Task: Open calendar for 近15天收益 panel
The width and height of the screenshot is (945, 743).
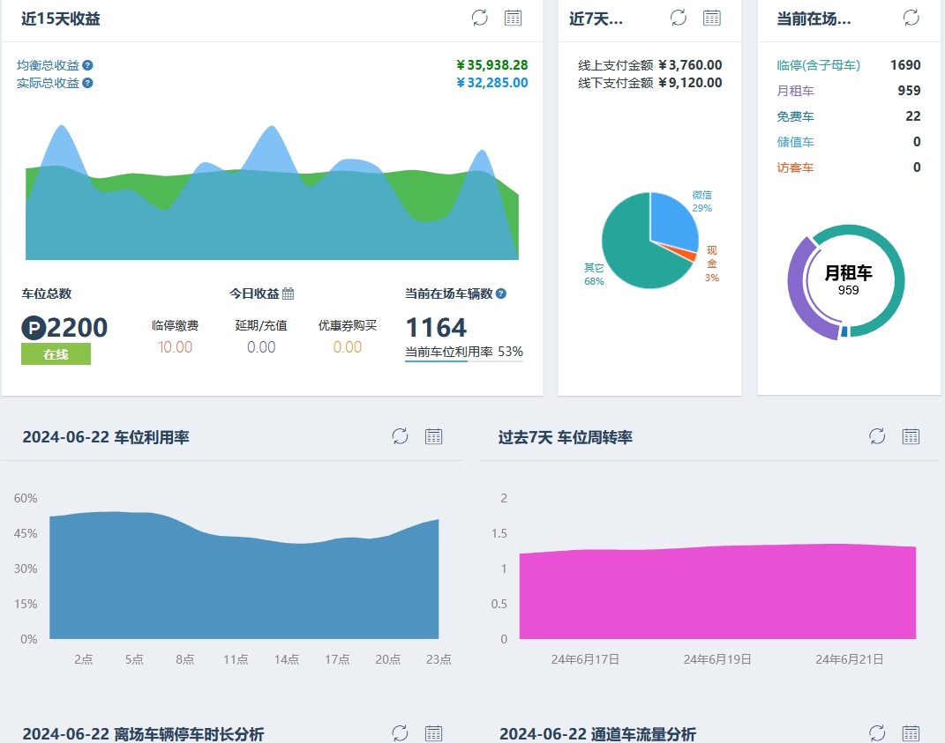Action: point(513,18)
